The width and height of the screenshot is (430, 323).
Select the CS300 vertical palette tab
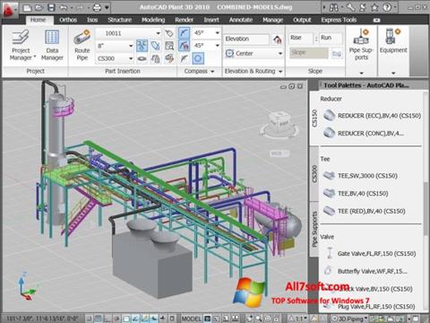coord(314,174)
